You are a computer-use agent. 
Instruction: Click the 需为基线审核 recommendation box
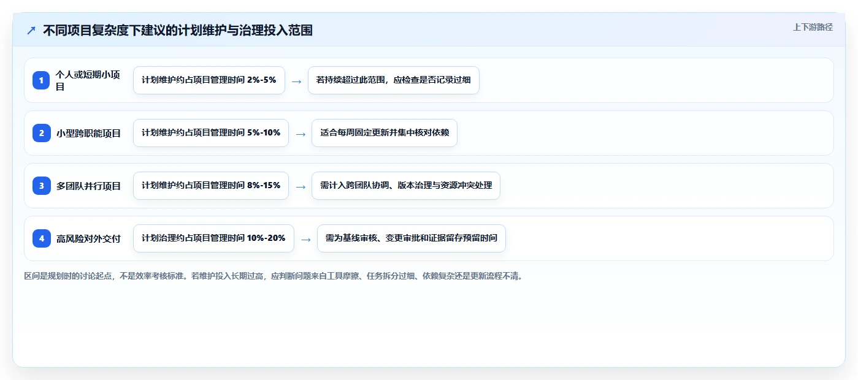[x=411, y=238]
